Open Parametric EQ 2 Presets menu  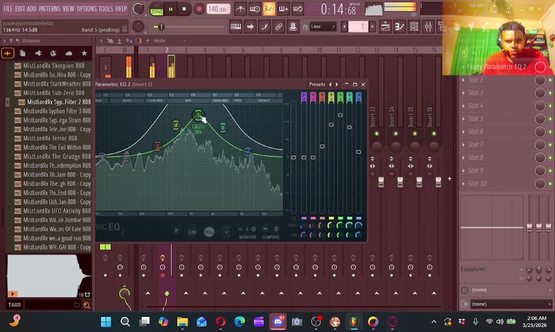pyautogui.click(x=317, y=84)
